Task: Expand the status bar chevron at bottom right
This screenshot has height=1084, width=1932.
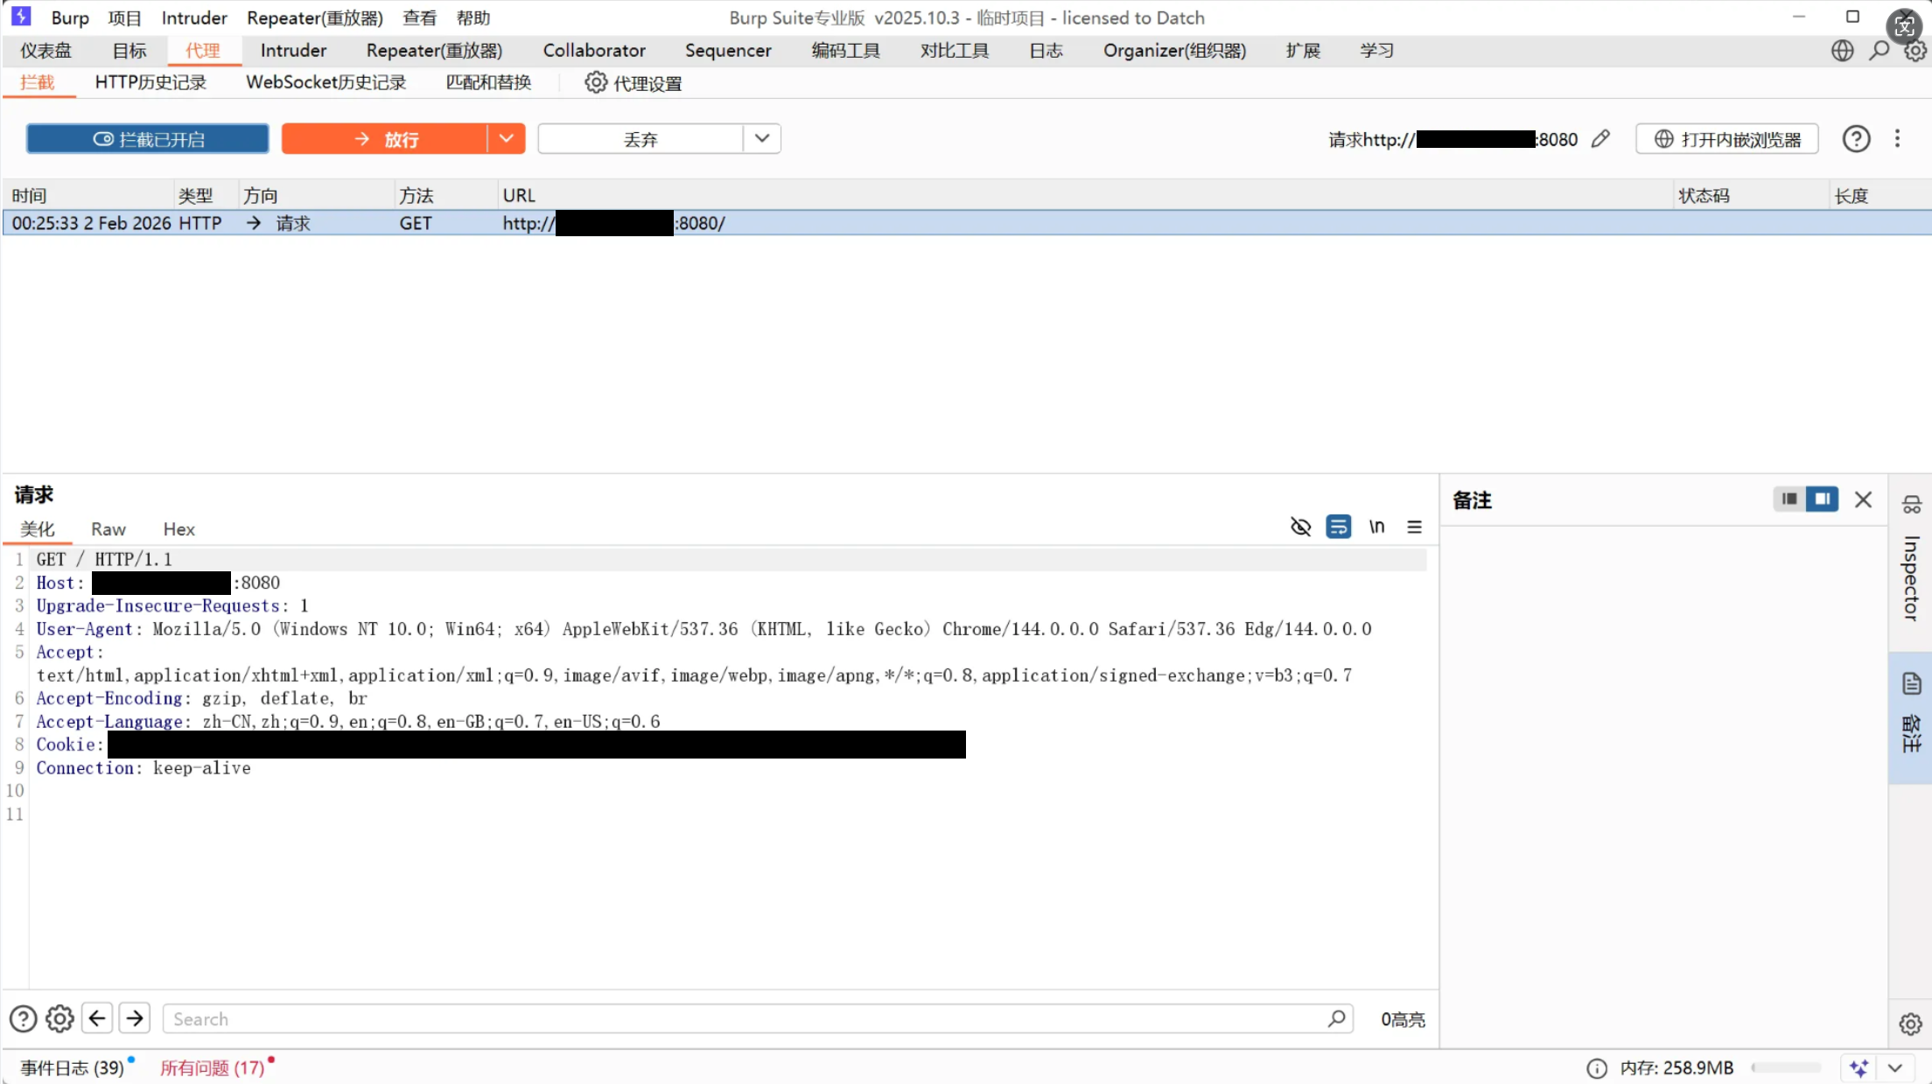Action: [x=1895, y=1068]
